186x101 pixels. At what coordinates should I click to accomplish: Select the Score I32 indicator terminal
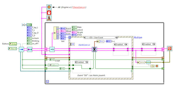63,34
